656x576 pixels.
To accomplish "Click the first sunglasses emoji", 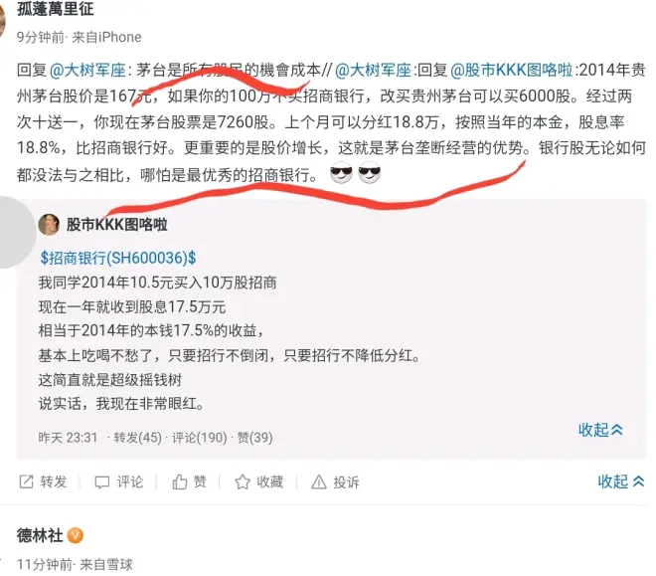I will 341,172.
